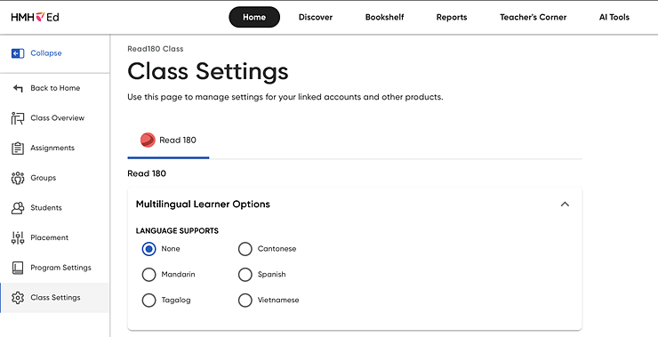Select the Spanish radio button
This screenshot has width=658, height=337.
[245, 275]
